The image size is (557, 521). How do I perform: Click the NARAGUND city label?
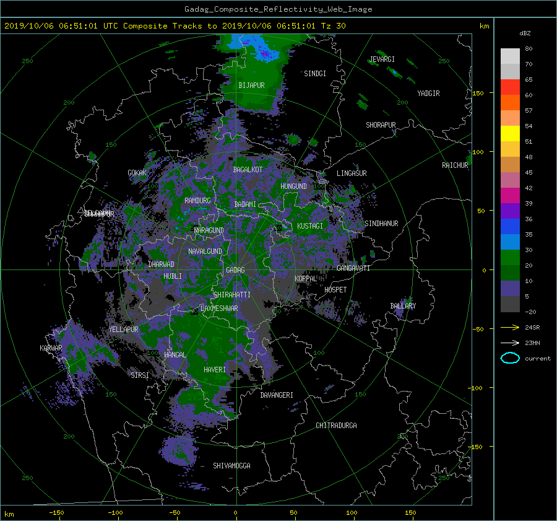pyautogui.click(x=209, y=230)
